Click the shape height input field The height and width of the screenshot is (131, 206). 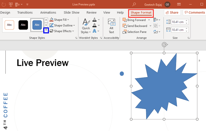coord(177,22)
